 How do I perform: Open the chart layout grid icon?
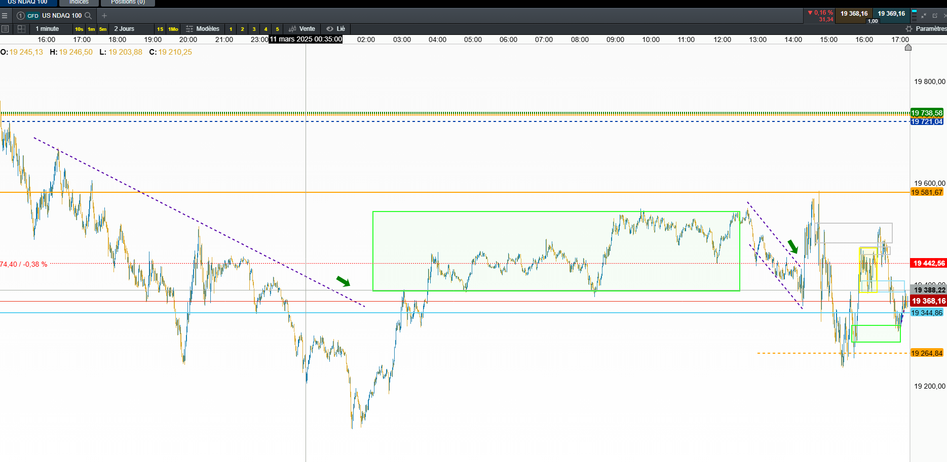point(21,29)
